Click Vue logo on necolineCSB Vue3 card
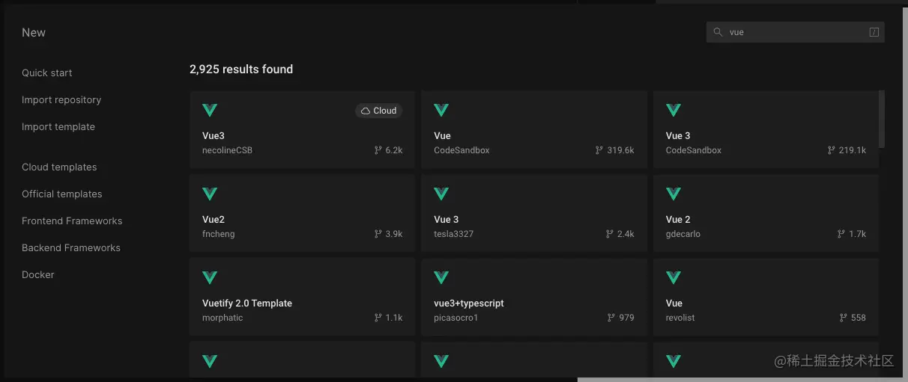This screenshot has height=382, width=908. [210, 111]
